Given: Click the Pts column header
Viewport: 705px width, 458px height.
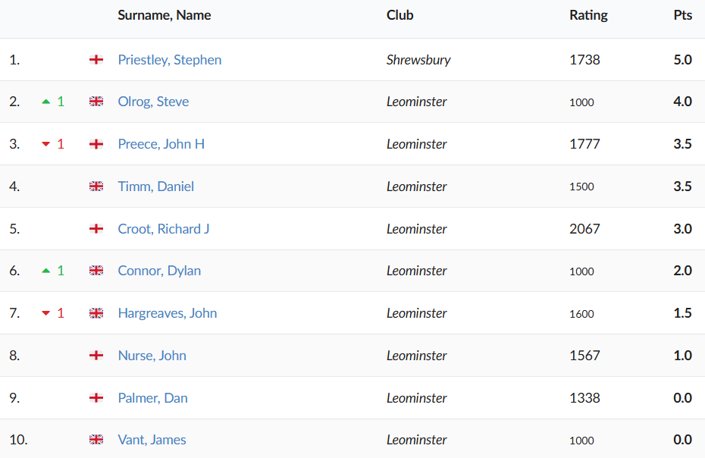Looking at the screenshot, I should [x=682, y=15].
